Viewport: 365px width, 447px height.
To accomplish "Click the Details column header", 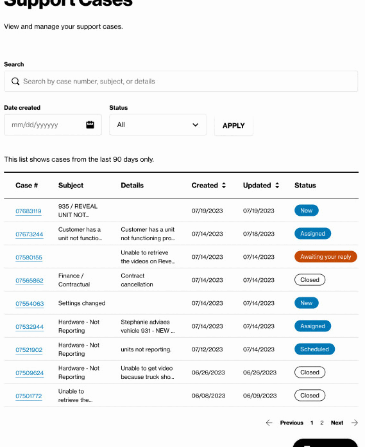I will (132, 186).
